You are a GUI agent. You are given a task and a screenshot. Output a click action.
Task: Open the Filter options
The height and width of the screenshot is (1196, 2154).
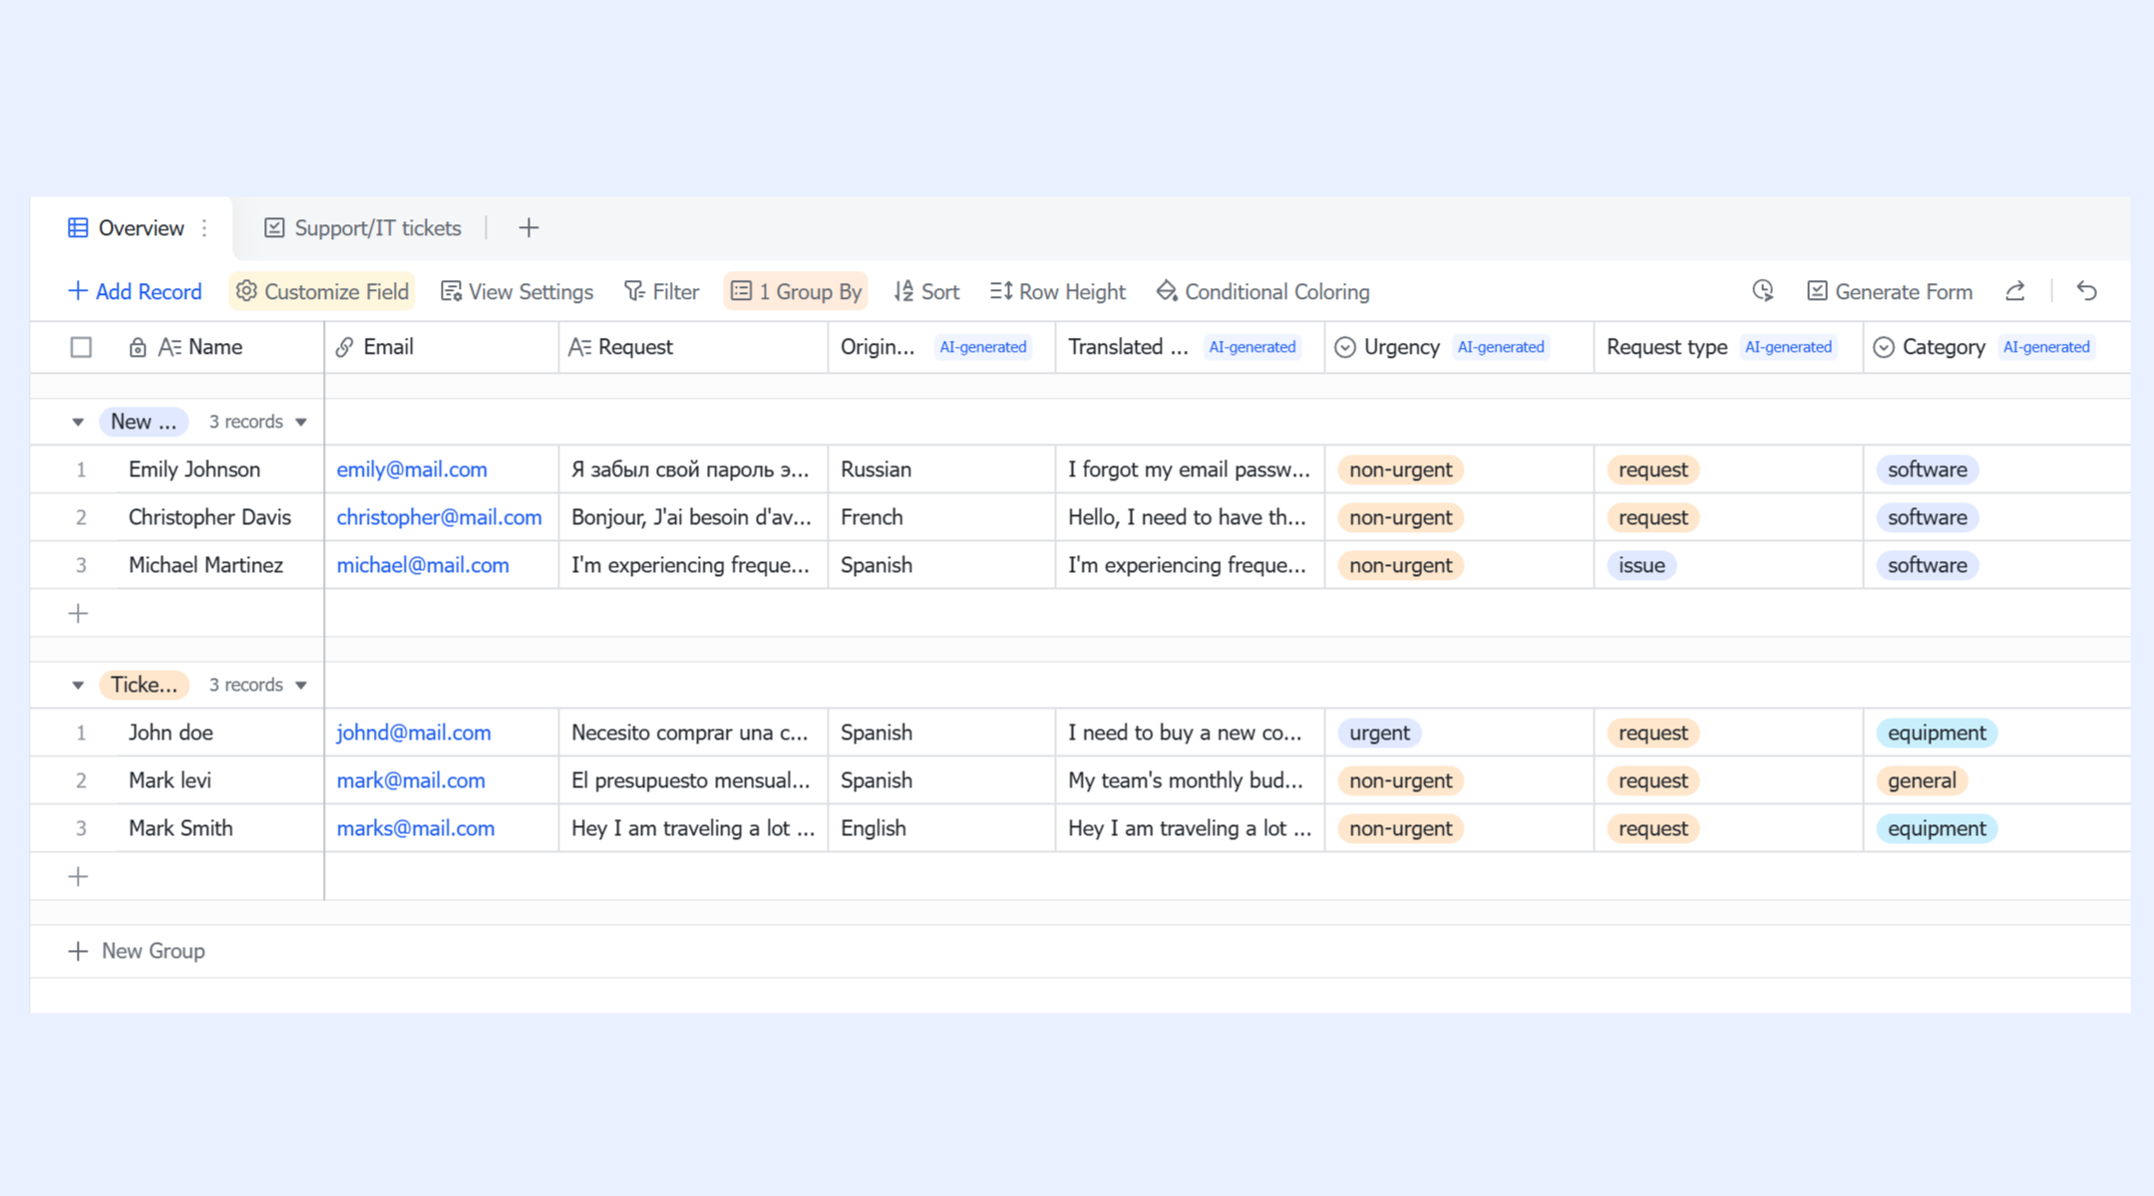661,291
